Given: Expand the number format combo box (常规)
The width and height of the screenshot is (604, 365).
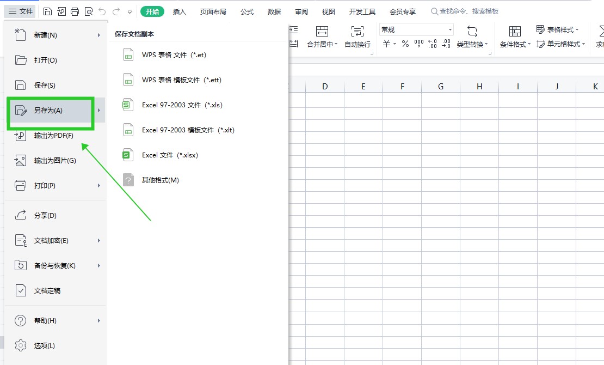Looking at the screenshot, I should coord(450,30).
